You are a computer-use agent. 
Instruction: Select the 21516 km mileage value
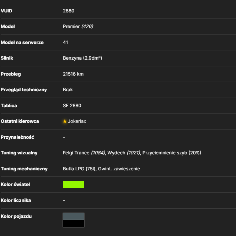[73, 74]
